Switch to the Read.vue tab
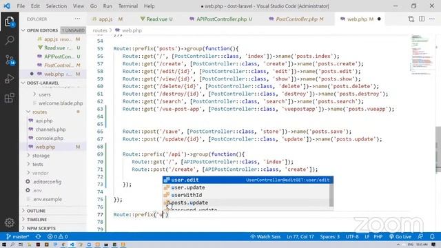441x248 pixels. 157,19
